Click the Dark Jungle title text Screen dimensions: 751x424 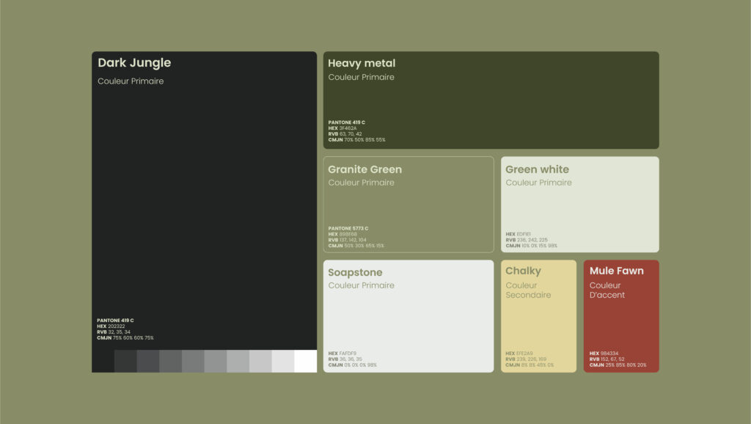(134, 63)
